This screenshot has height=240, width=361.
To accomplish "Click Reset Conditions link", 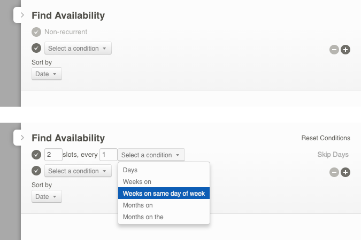I will click(x=326, y=138).
